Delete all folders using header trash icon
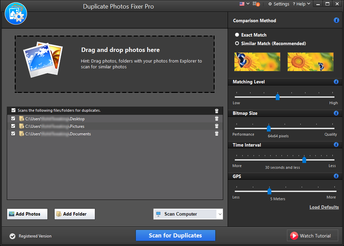 tap(216, 111)
